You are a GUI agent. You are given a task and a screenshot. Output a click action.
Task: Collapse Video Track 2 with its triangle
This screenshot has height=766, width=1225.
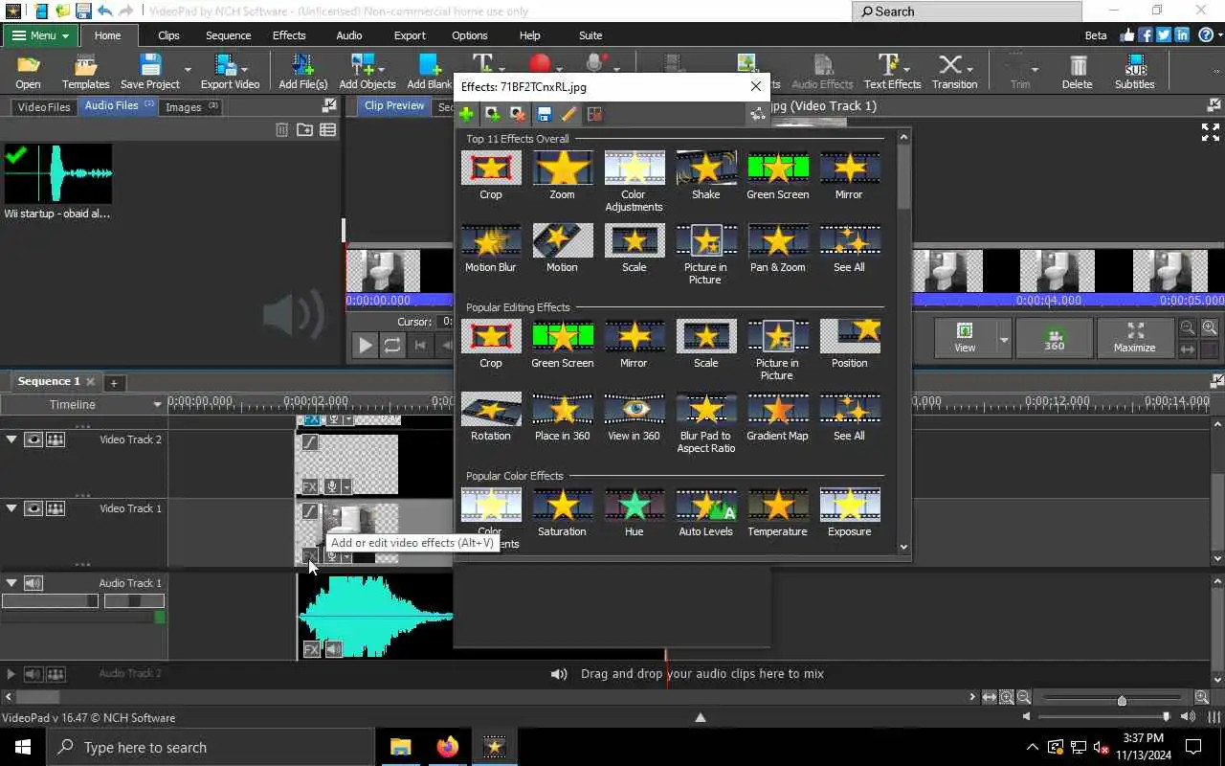pos(11,439)
